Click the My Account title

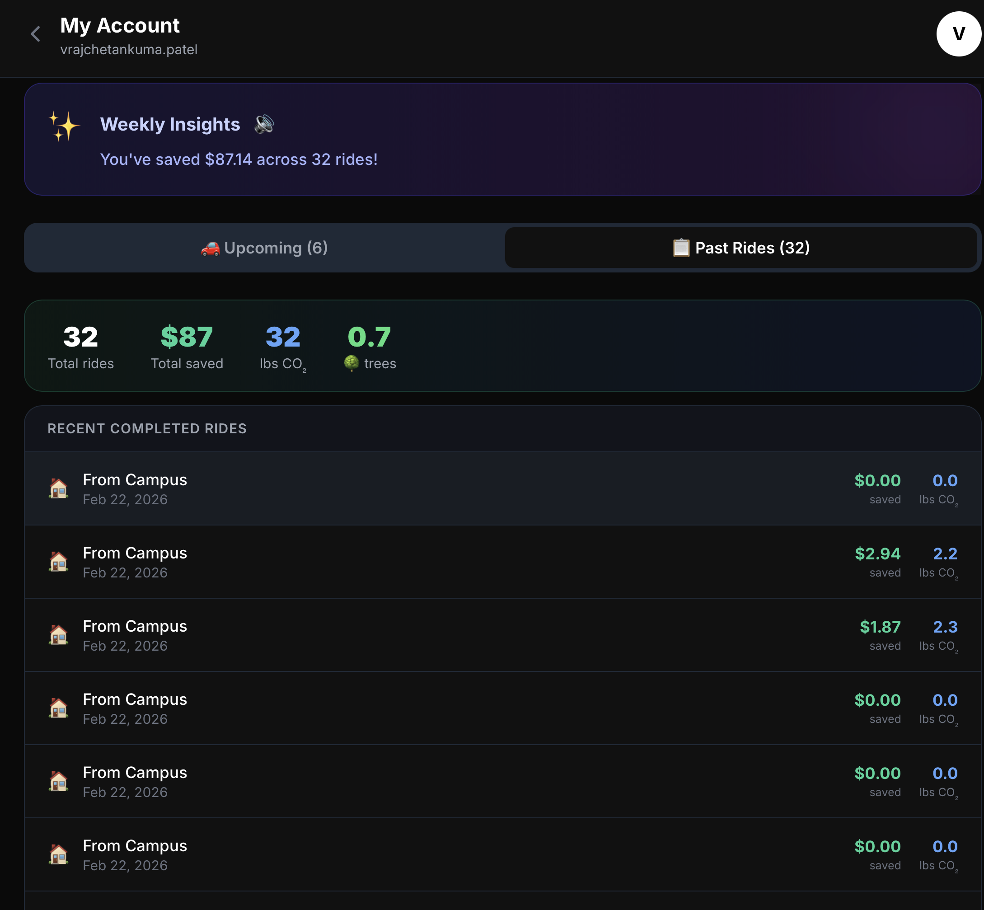[x=120, y=25]
